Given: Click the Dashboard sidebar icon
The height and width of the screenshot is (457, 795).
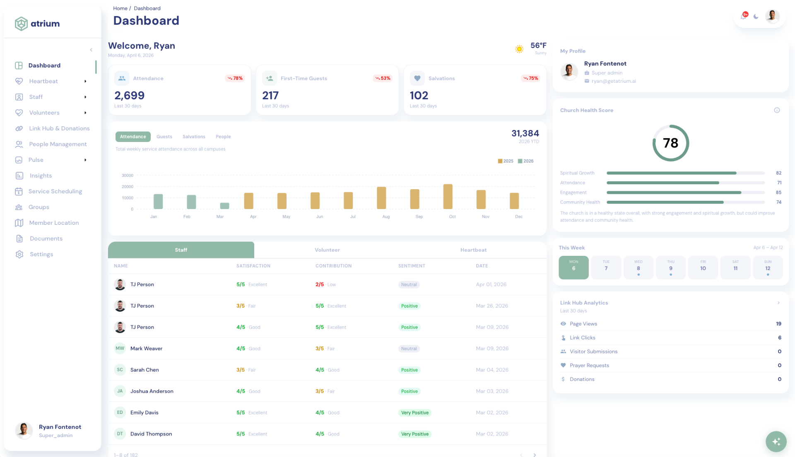Looking at the screenshot, I should pyautogui.click(x=19, y=65).
